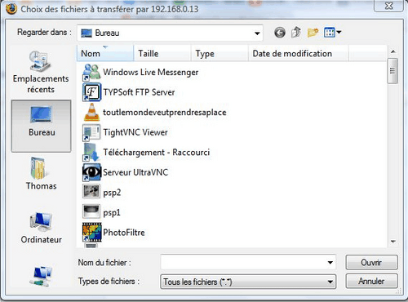Image resolution: width=408 pixels, height=302 pixels.
Task: Open the Thomas user folder in the sidebar
Action: [41, 174]
